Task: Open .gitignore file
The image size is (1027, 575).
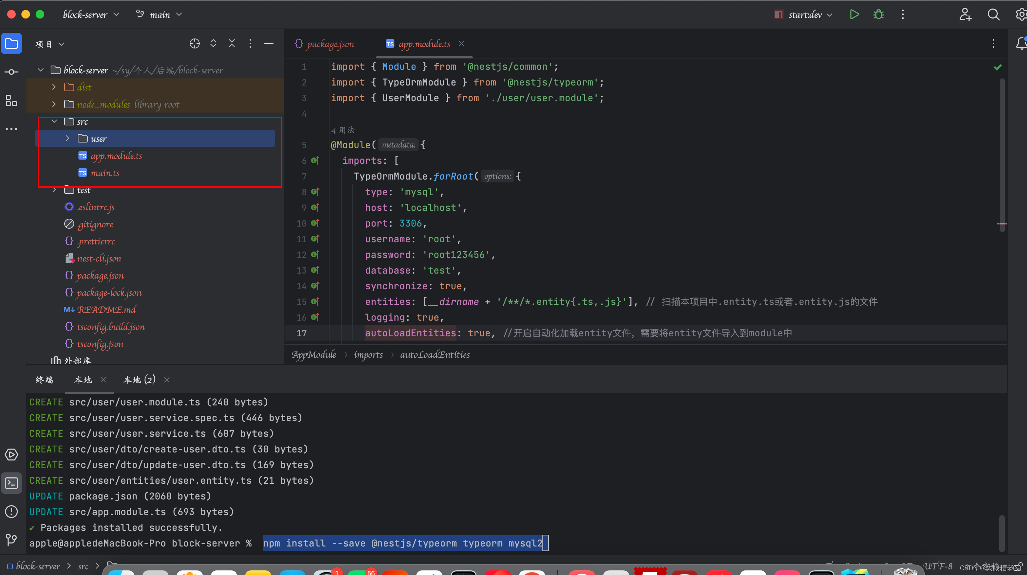Action: click(x=95, y=224)
